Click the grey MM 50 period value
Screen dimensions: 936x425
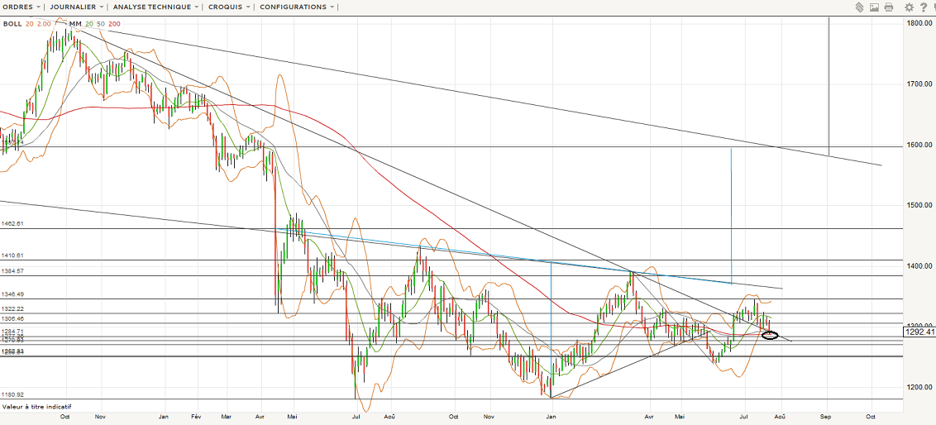pyautogui.click(x=101, y=24)
